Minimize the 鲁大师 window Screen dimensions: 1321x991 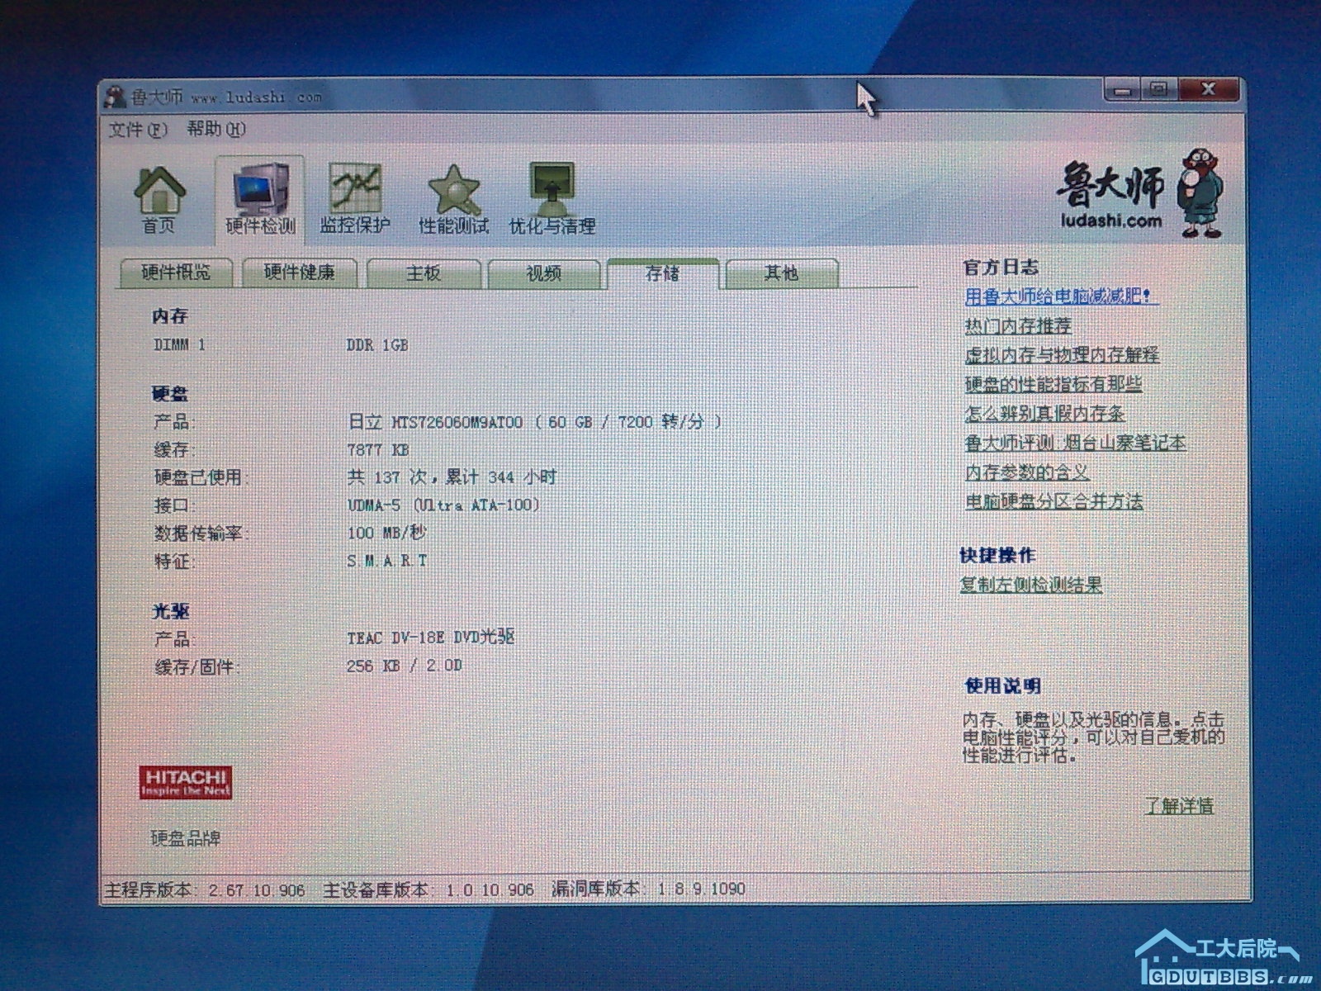pos(1123,90)
